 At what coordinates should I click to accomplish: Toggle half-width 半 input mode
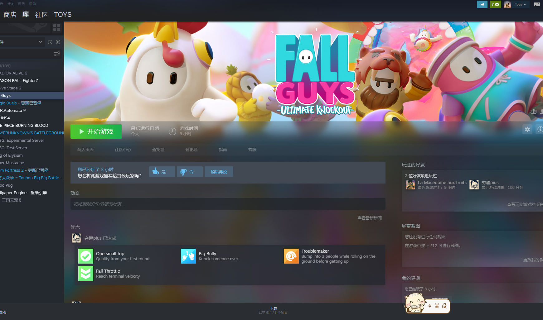(x=437, y=306)
